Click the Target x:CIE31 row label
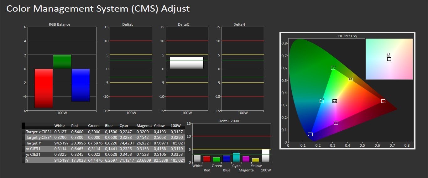The height and width of the screenshot is (178, 428). pyautogui.click(x=38, y=132)
